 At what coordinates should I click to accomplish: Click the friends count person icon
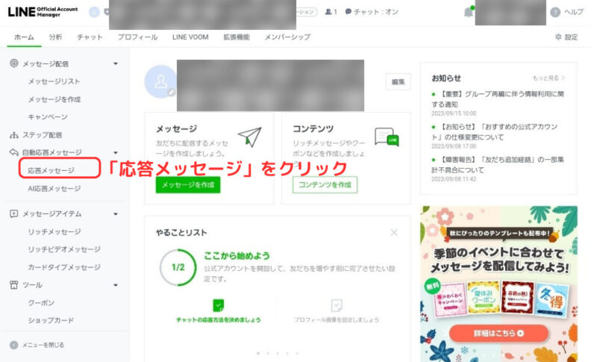(328, 12)
